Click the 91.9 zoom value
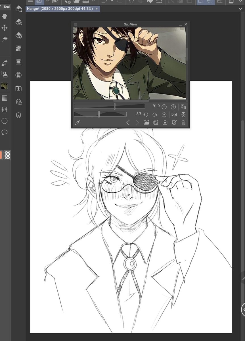The image size is (245, 341). (x=156, y=106)
